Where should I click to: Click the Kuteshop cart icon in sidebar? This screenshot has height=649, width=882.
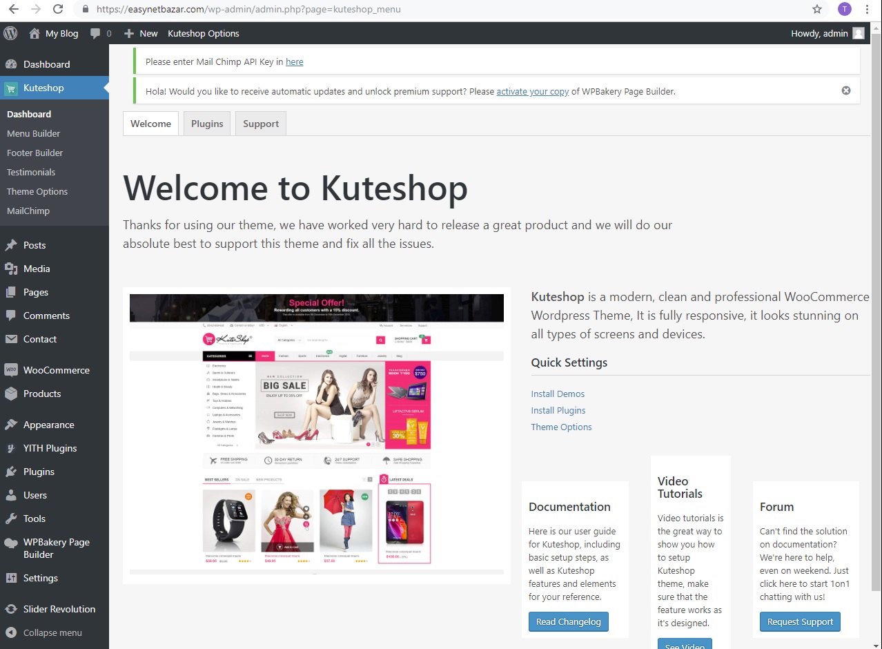point(11,88)
